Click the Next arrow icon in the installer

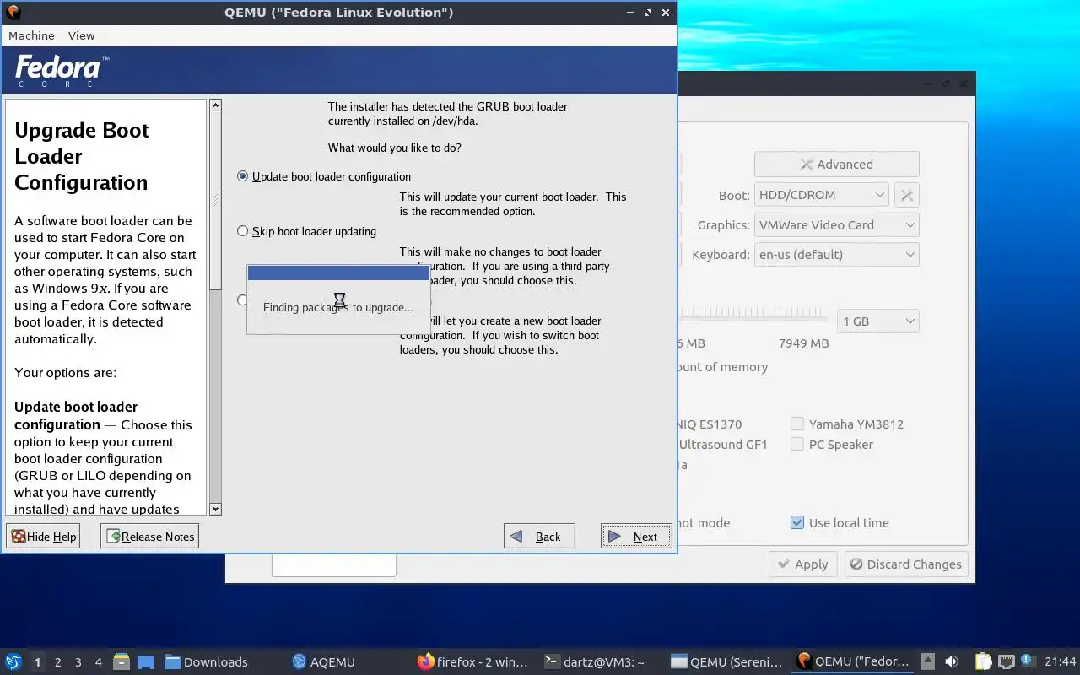[x=615, y=537]
